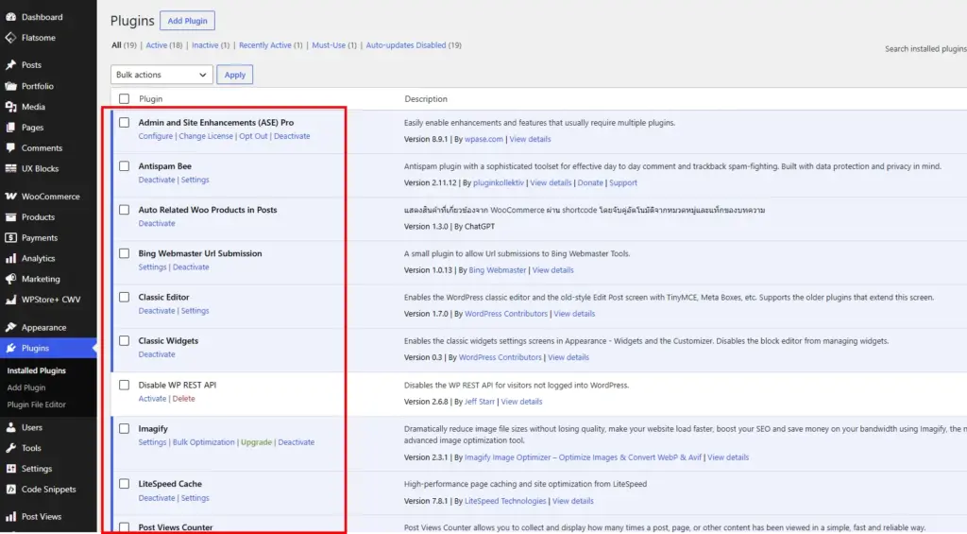The width and height of the screenshot is (967, 534).
Task: Tick the Bing Webmaster Url Submission checkbox
Action: (124, 253)
